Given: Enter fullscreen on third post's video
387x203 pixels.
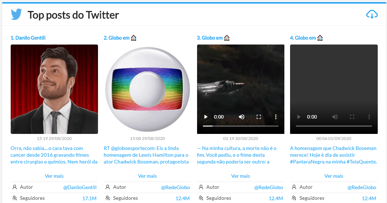Looking at the screenshot, I should pyautogui.click(x=259, y=117).
